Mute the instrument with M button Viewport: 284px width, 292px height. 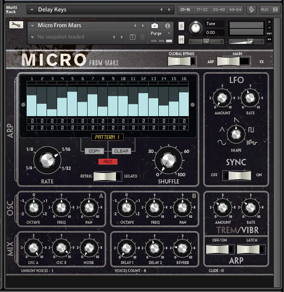pos(181,39)
